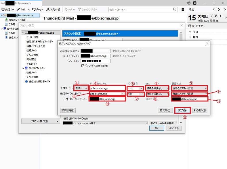Open the 送信 (SMTP) サーバー selection dropdown

(x=105, y=123)
